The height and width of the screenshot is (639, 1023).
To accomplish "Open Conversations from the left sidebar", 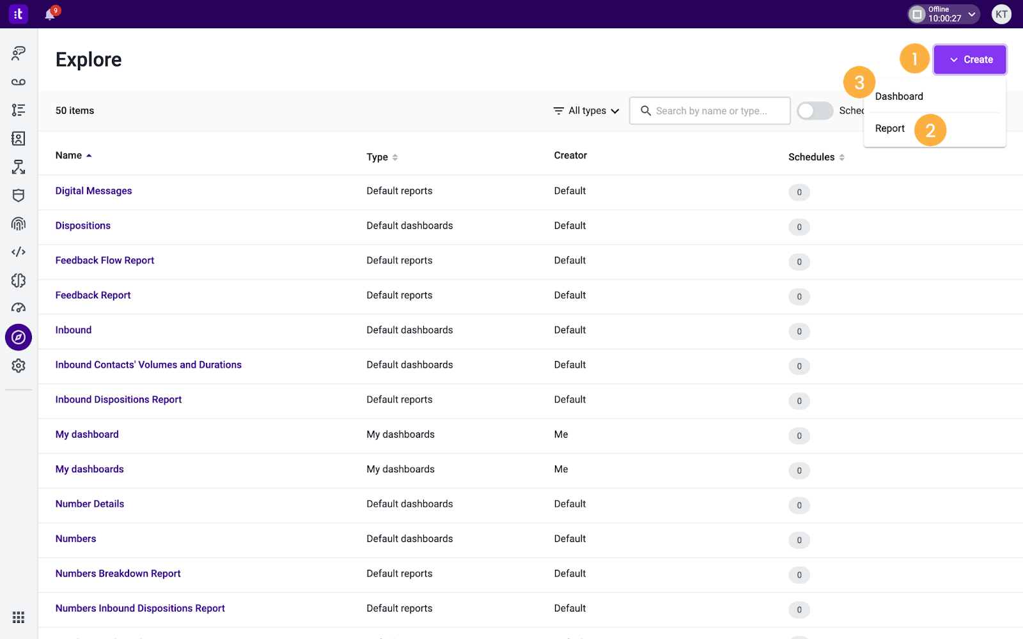I will pyautogui.click(x=18, y=54).
